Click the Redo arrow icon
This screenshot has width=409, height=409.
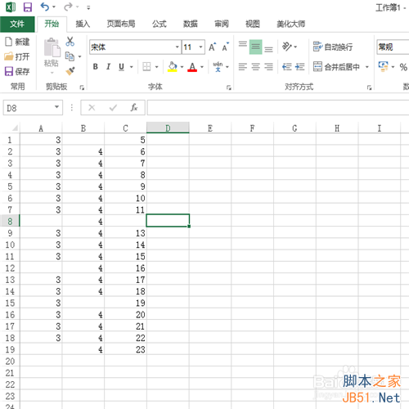click(68, 7)
